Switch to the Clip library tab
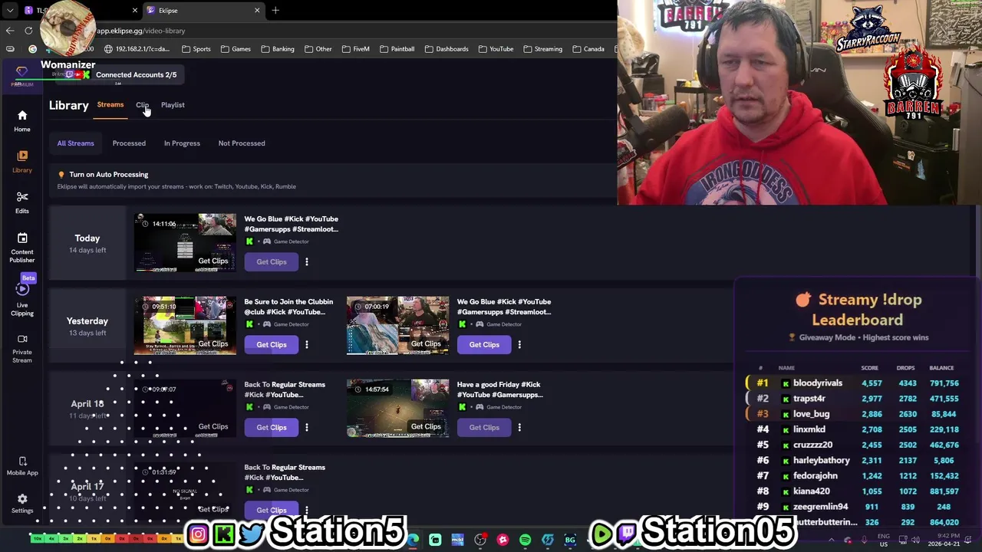 [x=142, y=105]
